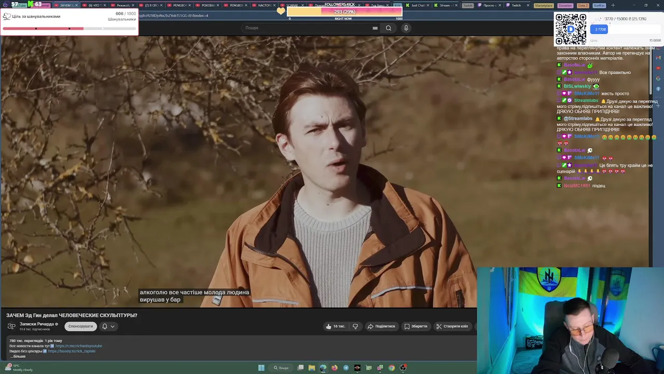
Task: Open the on-screen keyboard icon in search box
Action: click(375, 28)
